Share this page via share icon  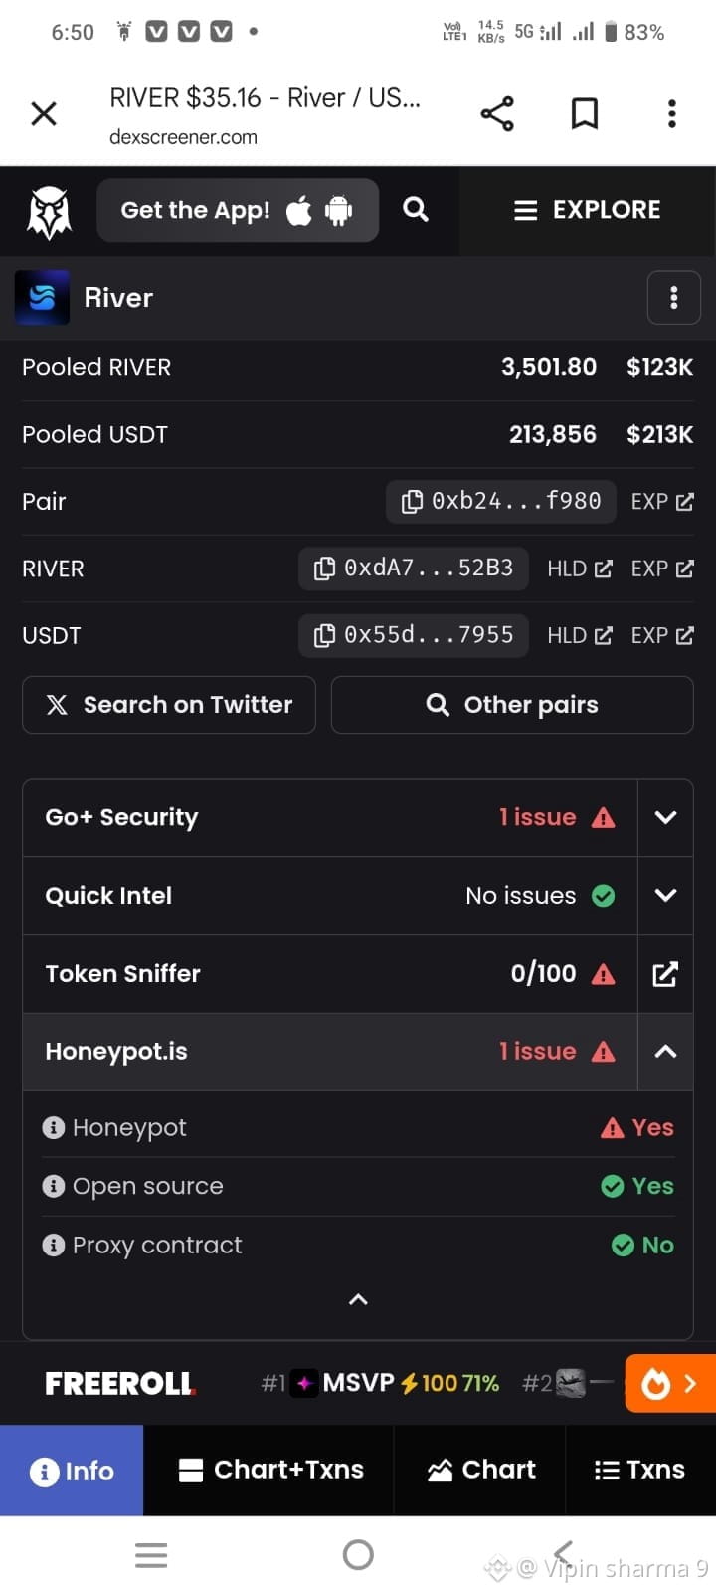tap(497, 114)
